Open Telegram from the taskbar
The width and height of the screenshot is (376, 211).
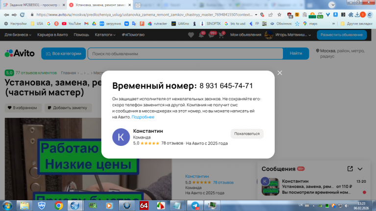[x=195, y=206]
